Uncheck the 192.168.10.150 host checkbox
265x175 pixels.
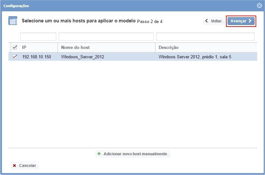[x=15, y=57]
